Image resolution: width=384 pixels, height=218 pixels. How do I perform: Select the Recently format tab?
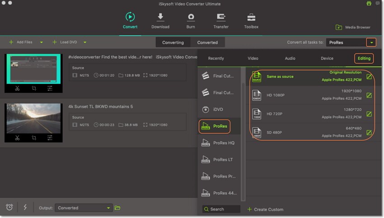(216, 58)
